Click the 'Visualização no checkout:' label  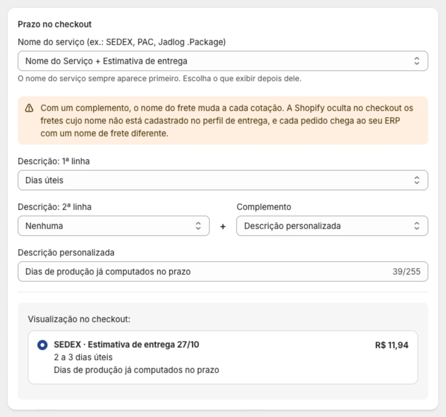pyautogui.click(x=79, y=319)
